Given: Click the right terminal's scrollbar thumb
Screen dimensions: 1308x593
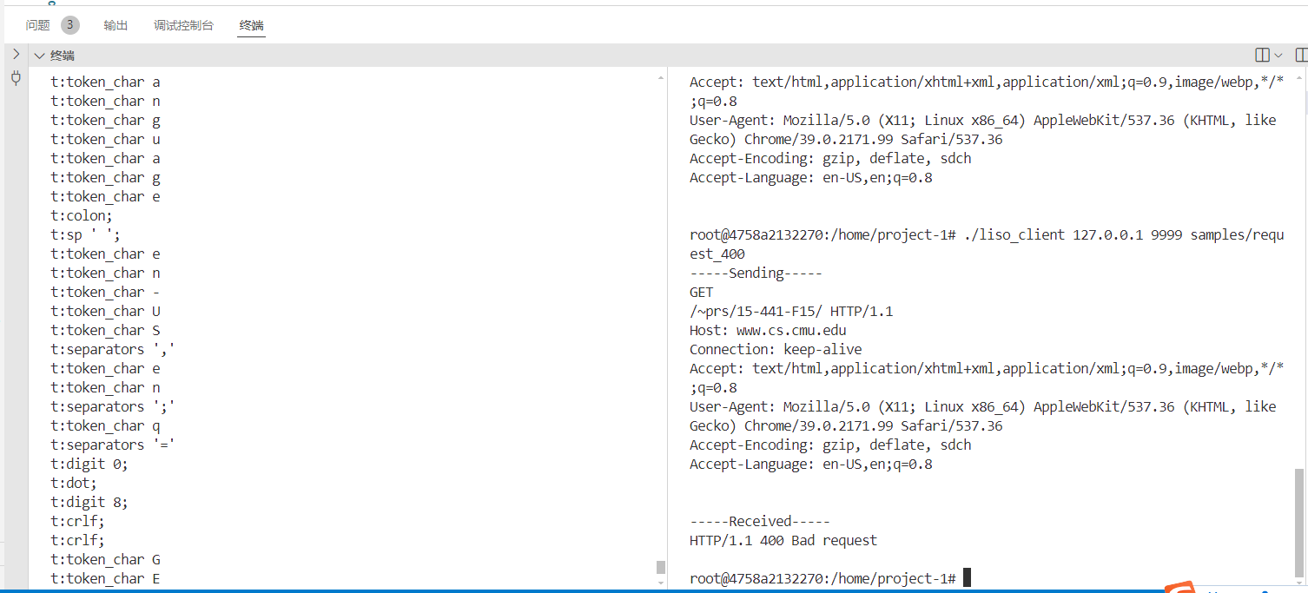Looking at the screenshot, I should pyautogui.click(x=1299, y=522).
